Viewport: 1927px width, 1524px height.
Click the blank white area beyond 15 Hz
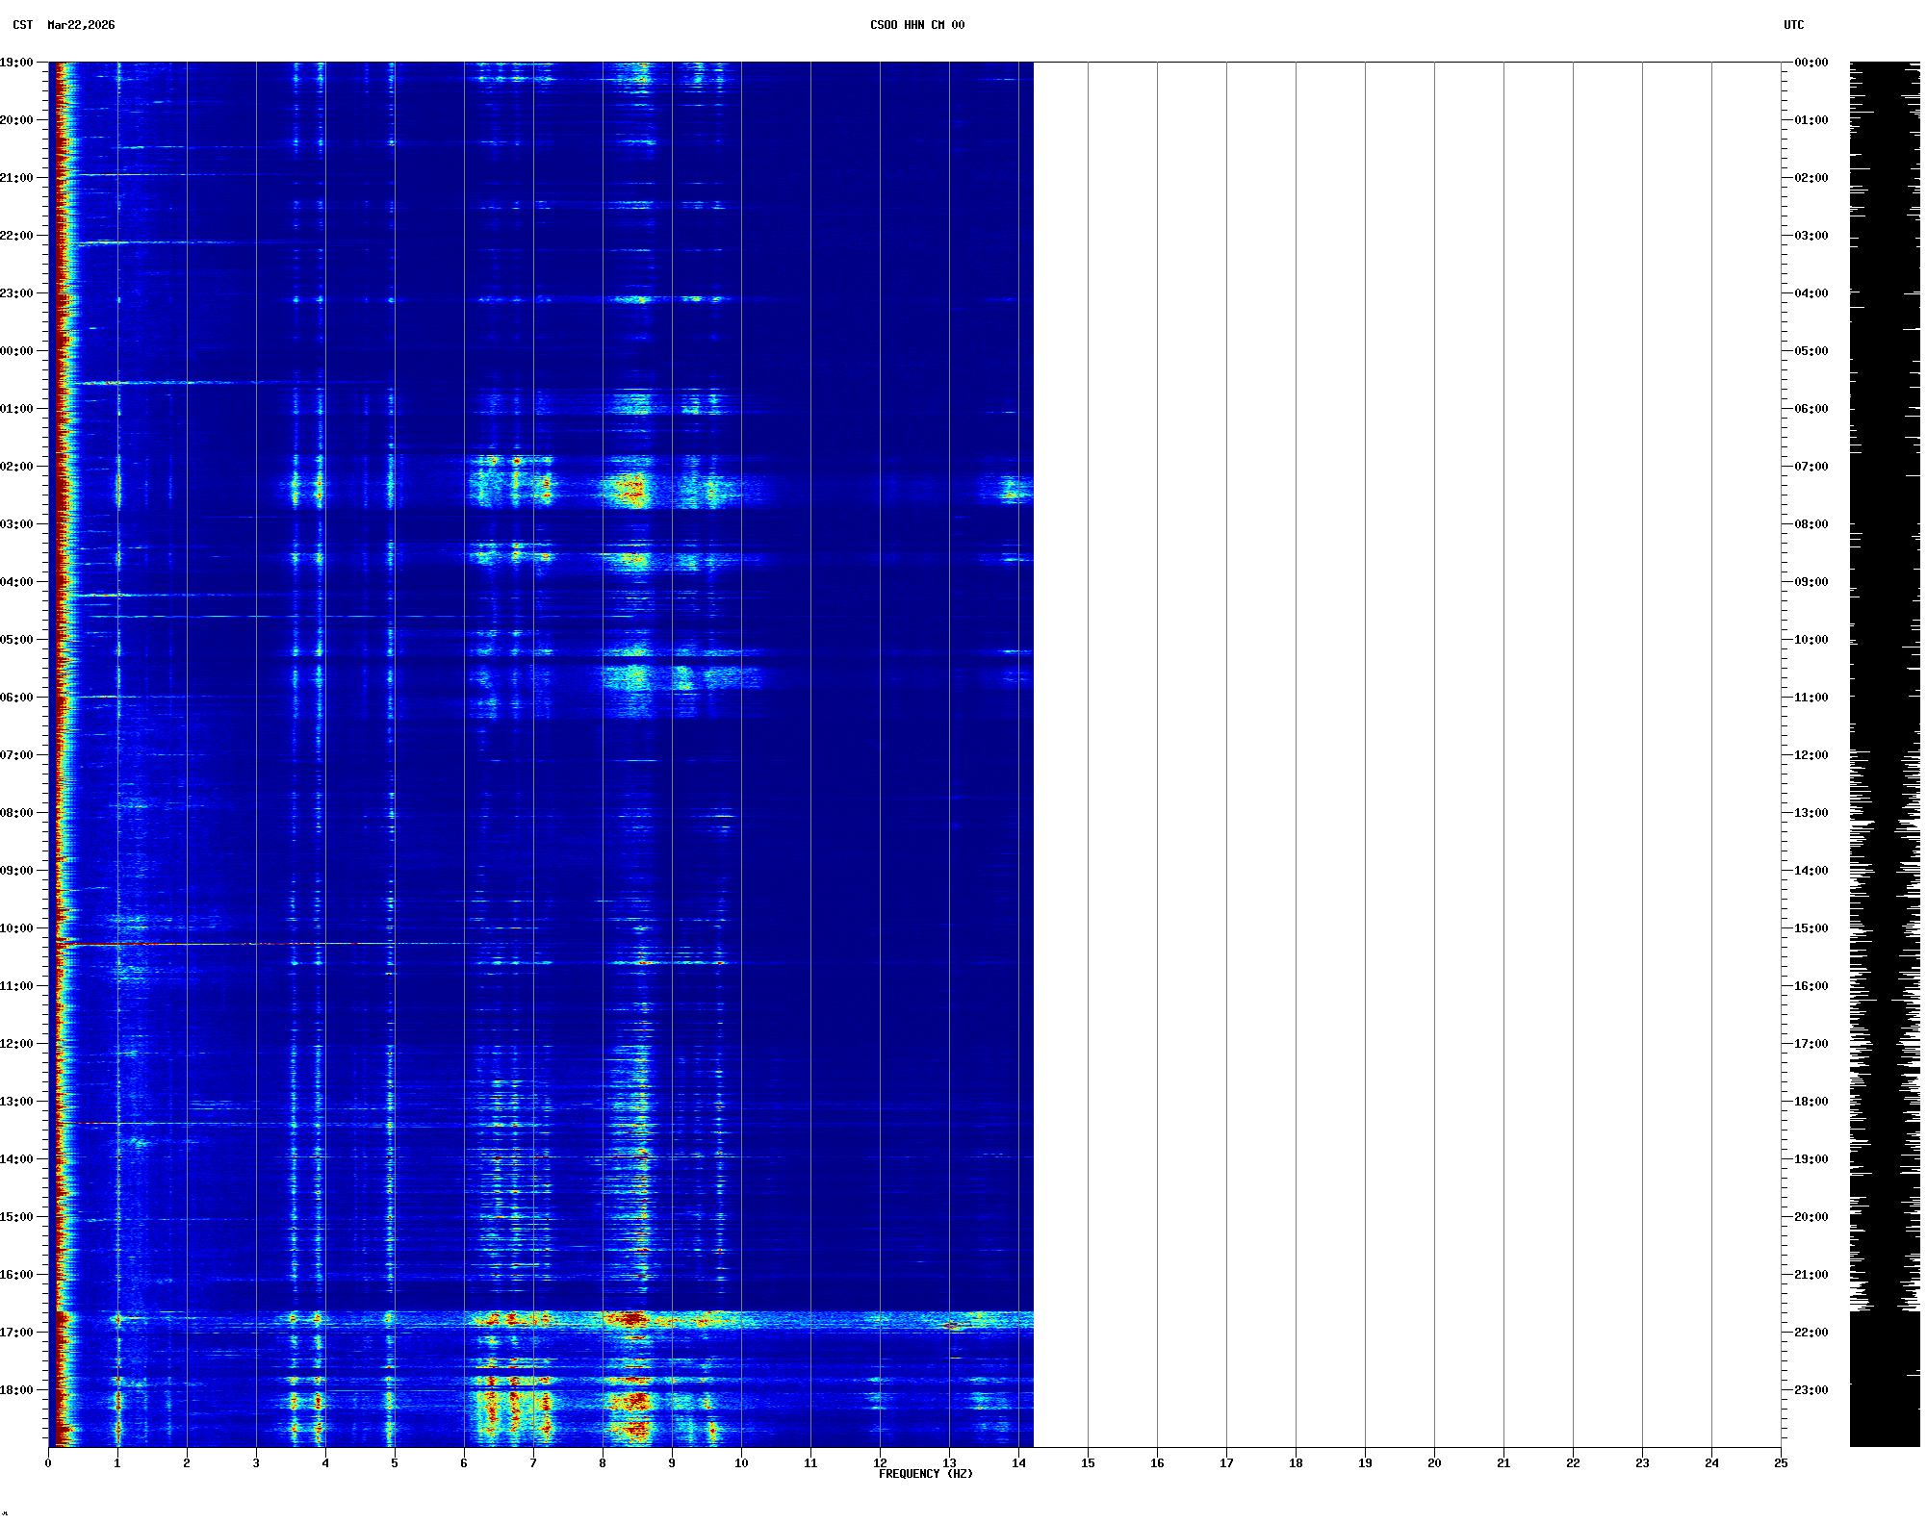coord(1405,750)
